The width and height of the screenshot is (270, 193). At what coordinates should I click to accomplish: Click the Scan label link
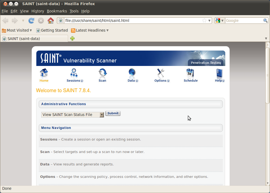click(102, 81)
